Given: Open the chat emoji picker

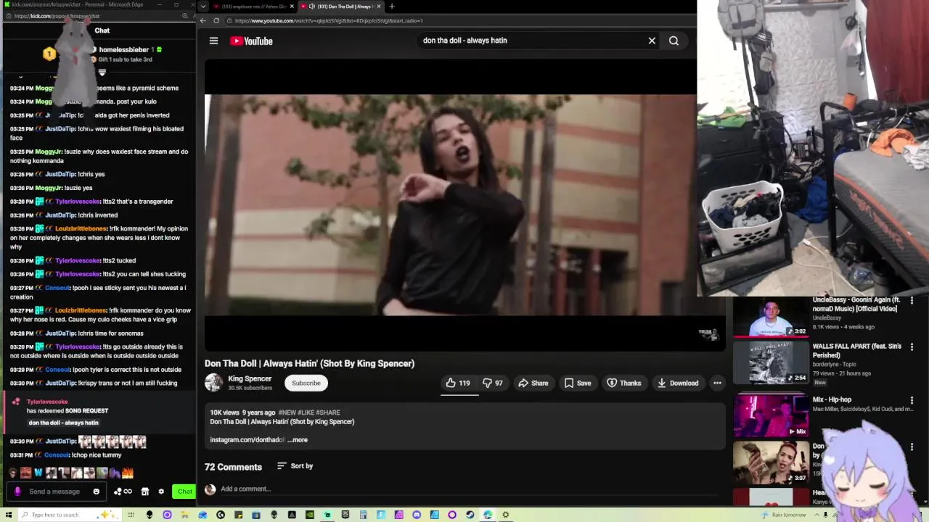Looking at the screenshot, I should point(97,492).
